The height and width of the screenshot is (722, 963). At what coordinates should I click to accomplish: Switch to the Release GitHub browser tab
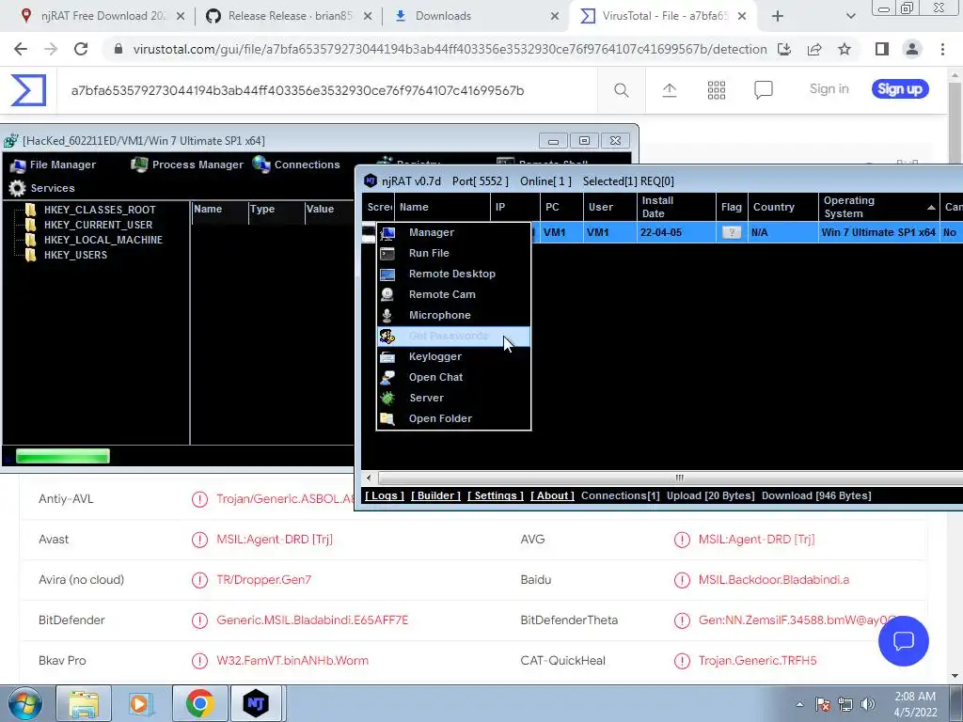tap(289, 16)
